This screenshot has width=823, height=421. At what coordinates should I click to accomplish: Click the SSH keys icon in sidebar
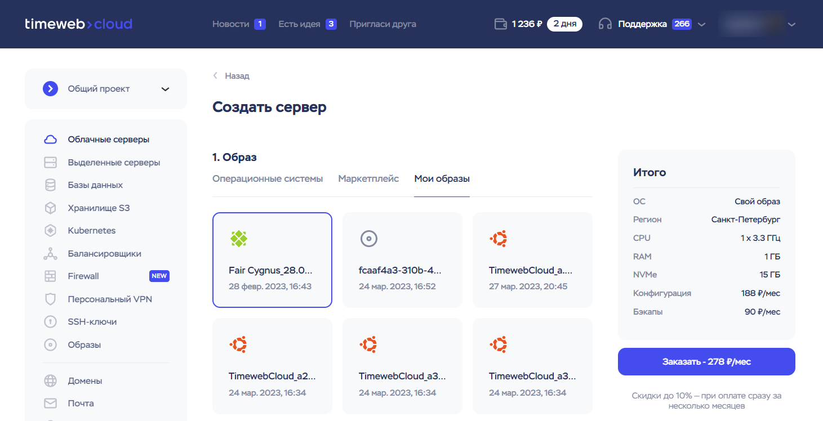coord(51,322)
